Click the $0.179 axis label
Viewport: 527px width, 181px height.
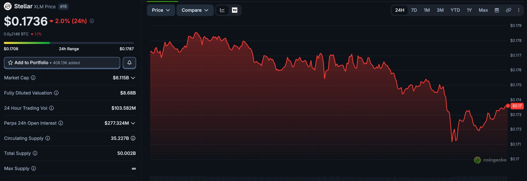[x=516, y=26]
